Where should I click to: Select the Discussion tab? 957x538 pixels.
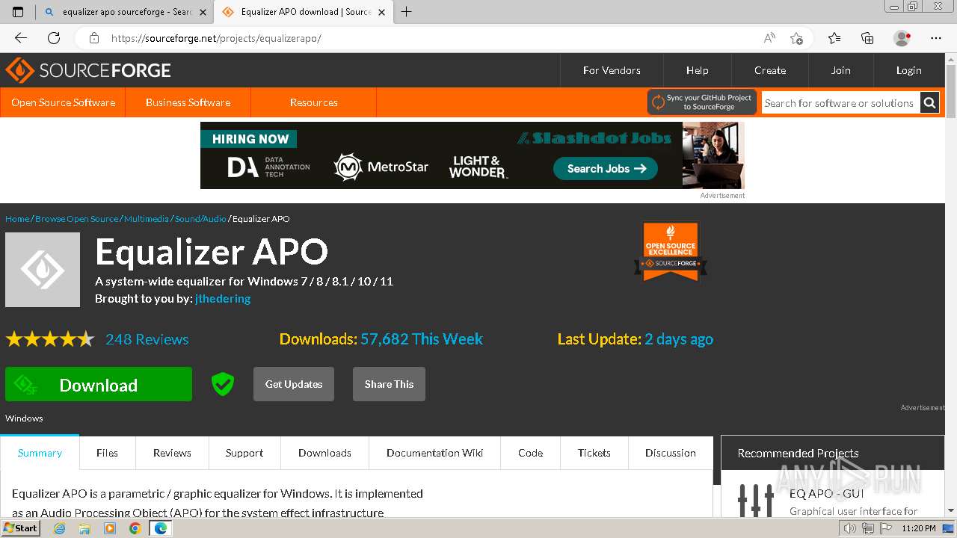tap(671, 453)
